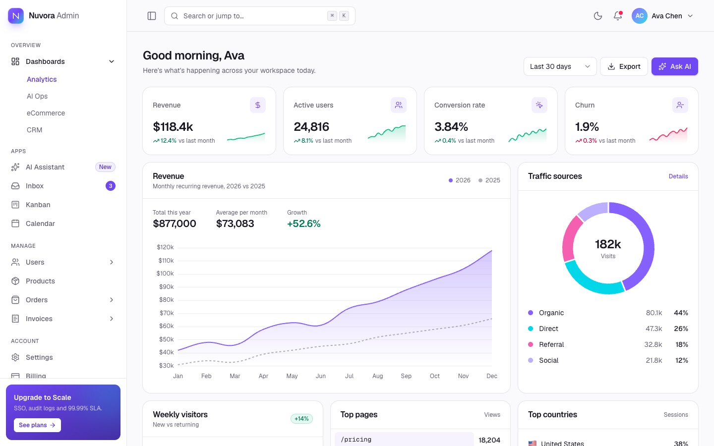
Task: Go to AI Ops dashboard
Action: coord(37,96)
